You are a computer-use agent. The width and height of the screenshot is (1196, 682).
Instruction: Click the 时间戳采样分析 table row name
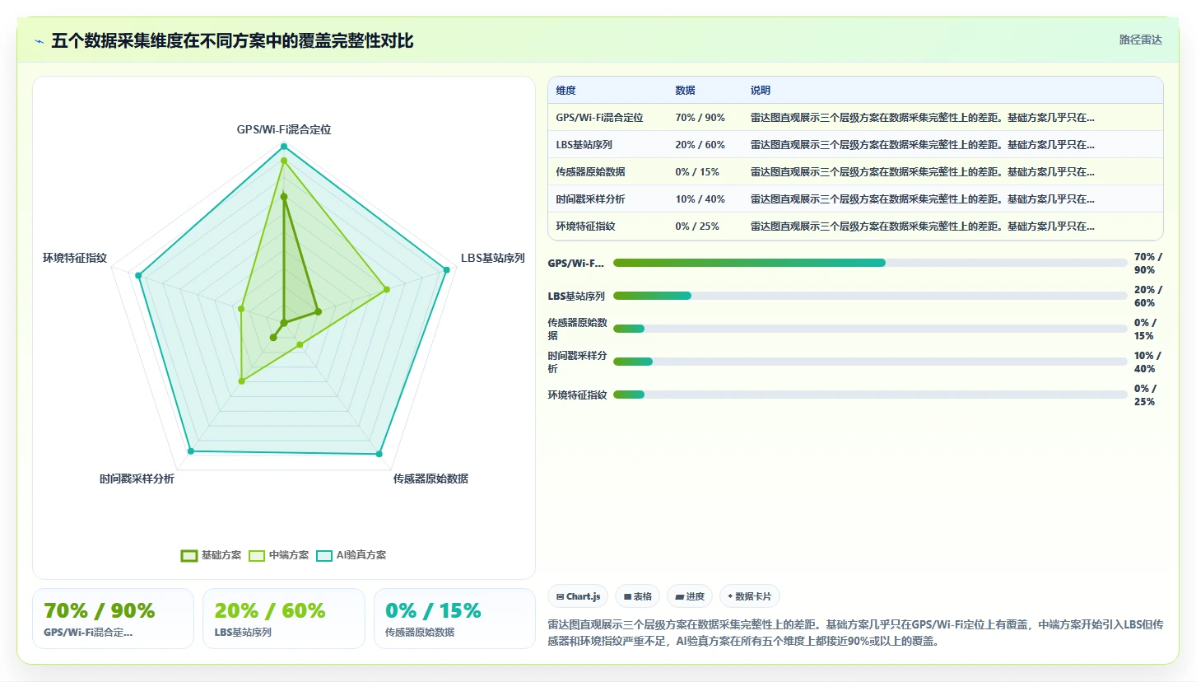(590, 199)
